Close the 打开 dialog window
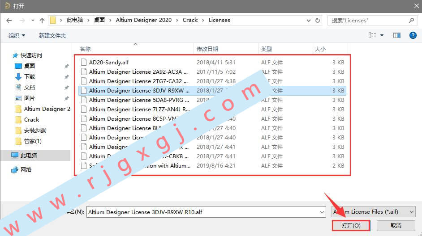 click(416, 6)
